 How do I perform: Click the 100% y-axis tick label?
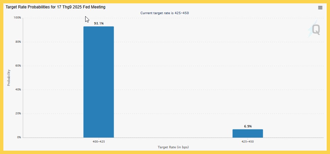pos(17,18)
